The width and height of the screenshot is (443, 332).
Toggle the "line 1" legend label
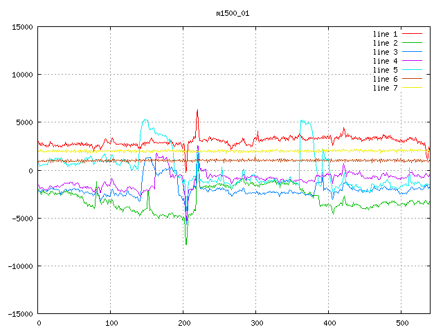click(385, 34)
